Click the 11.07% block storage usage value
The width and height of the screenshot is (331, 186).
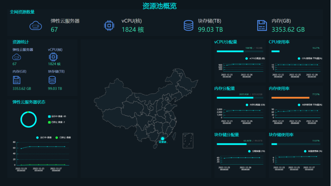pos(316,141)
